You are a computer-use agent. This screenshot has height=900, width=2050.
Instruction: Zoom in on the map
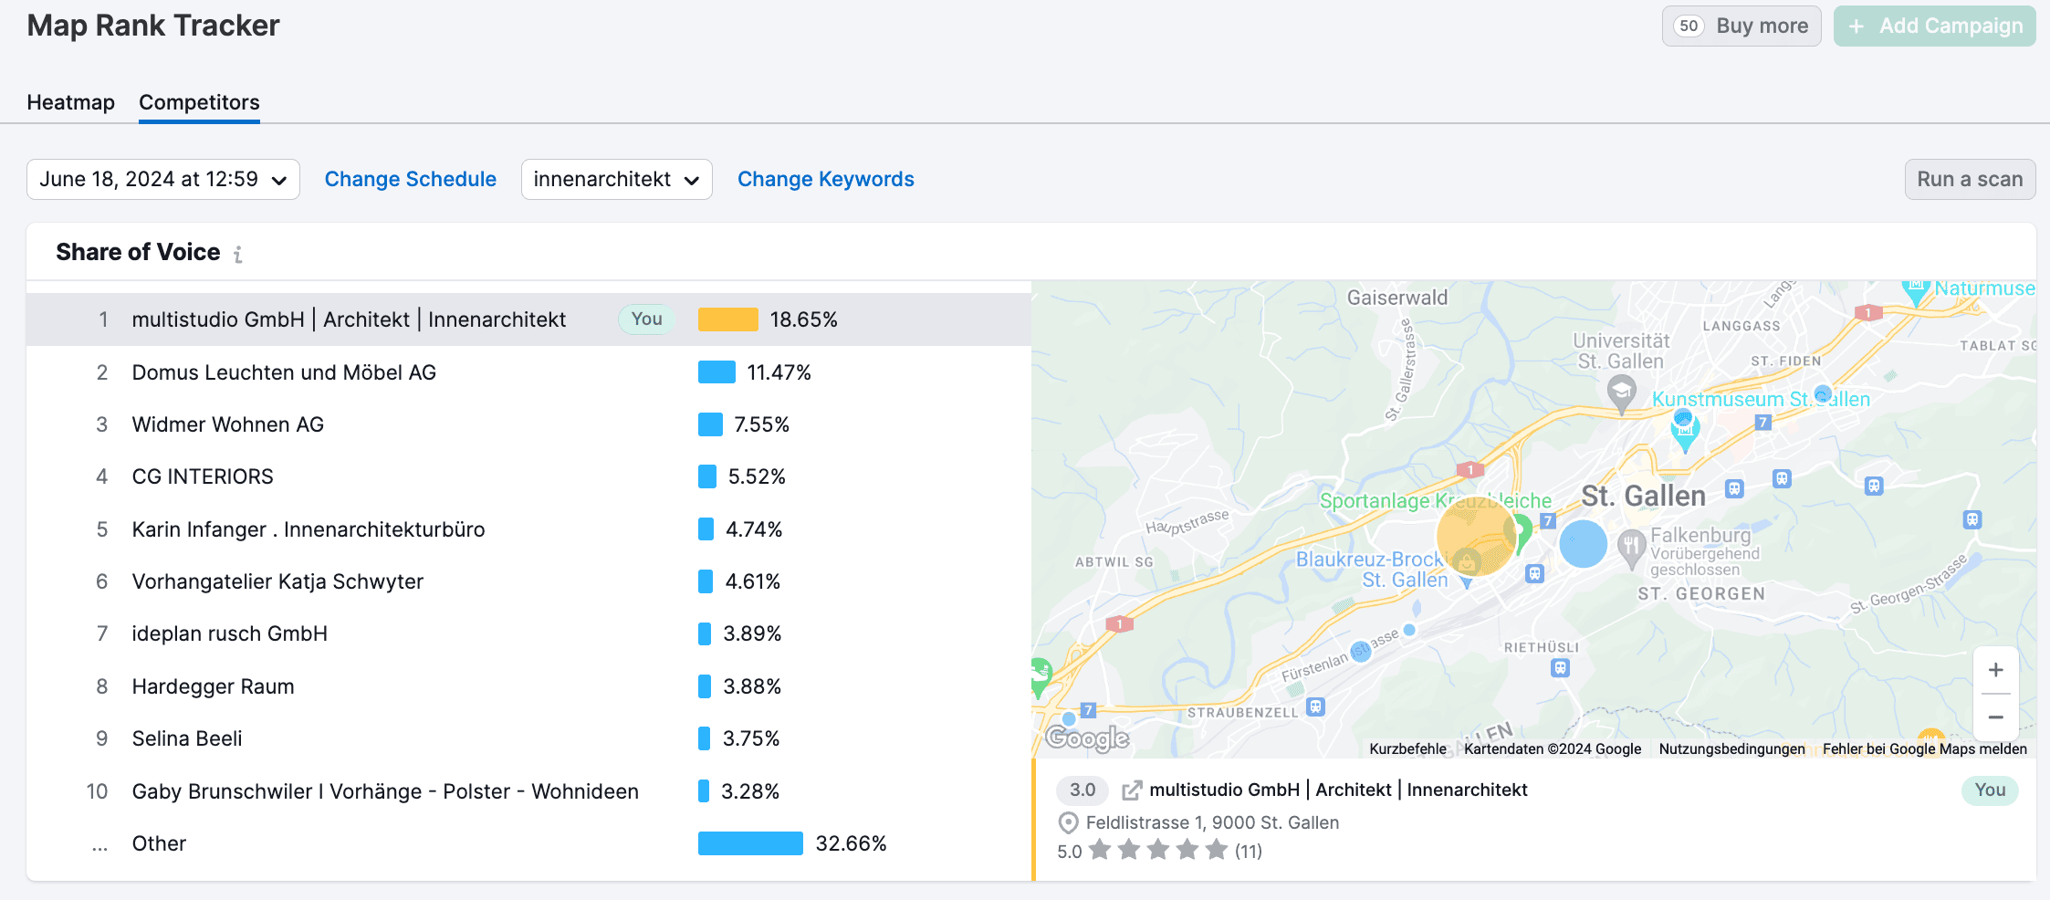pyautogui.click(x=1996, y=670)
